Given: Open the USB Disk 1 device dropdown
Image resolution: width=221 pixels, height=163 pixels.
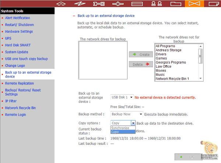Looking at the screenshot, I should click(122, 97).
